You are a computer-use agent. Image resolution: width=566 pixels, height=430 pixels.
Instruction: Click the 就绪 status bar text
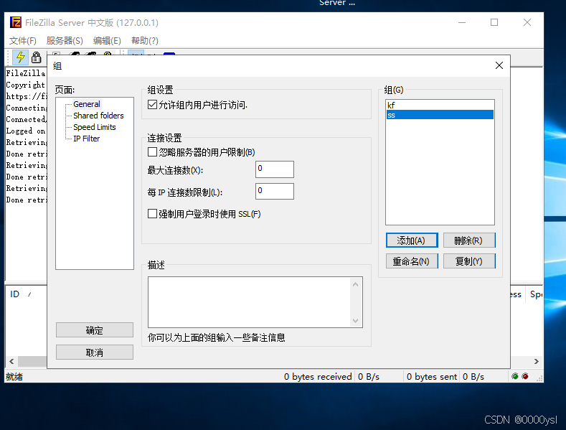(14, 377)
